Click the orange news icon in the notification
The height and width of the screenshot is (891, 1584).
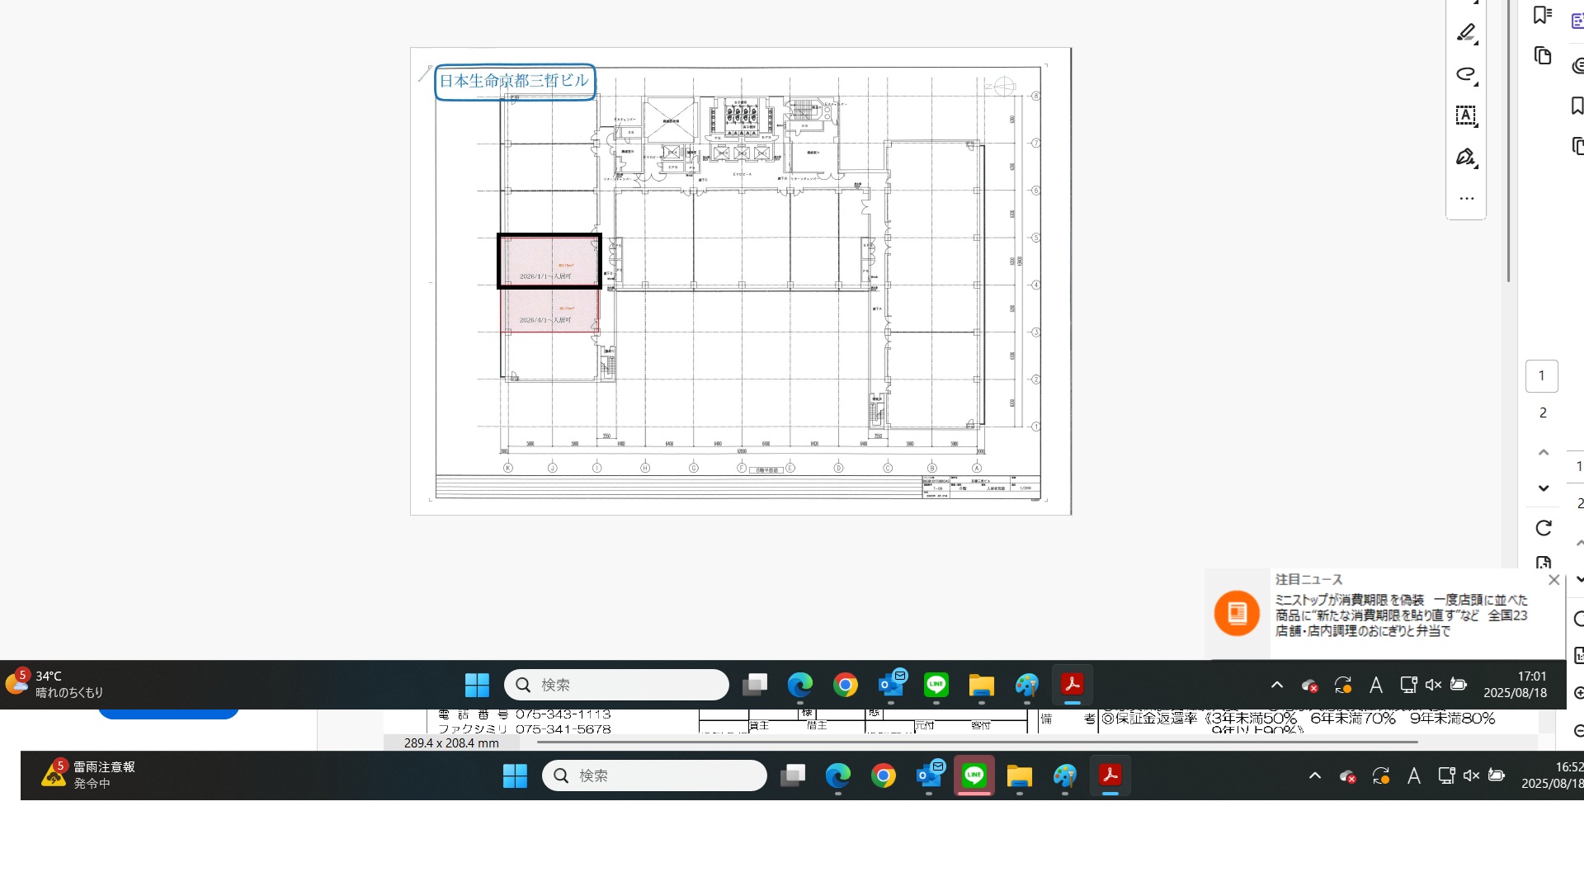tap(1237, 613)
